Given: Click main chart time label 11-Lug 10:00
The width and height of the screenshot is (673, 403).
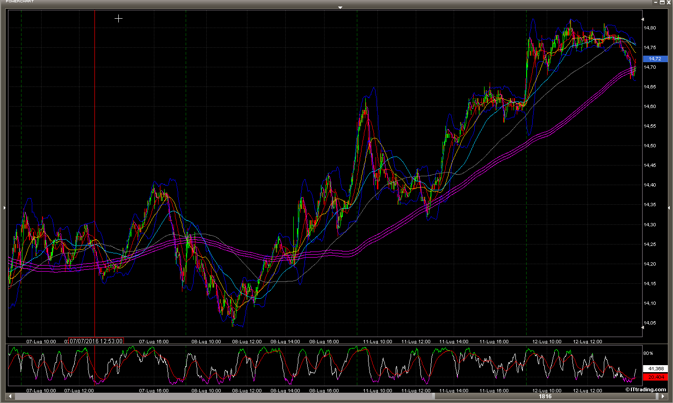Looking at the screenshot, I should (x=378, y=342).
